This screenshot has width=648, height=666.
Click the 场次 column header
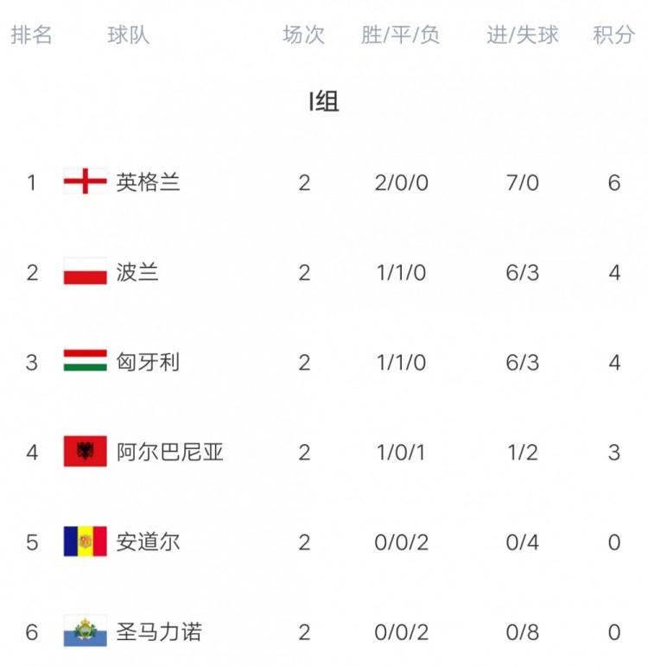[303, 35]
